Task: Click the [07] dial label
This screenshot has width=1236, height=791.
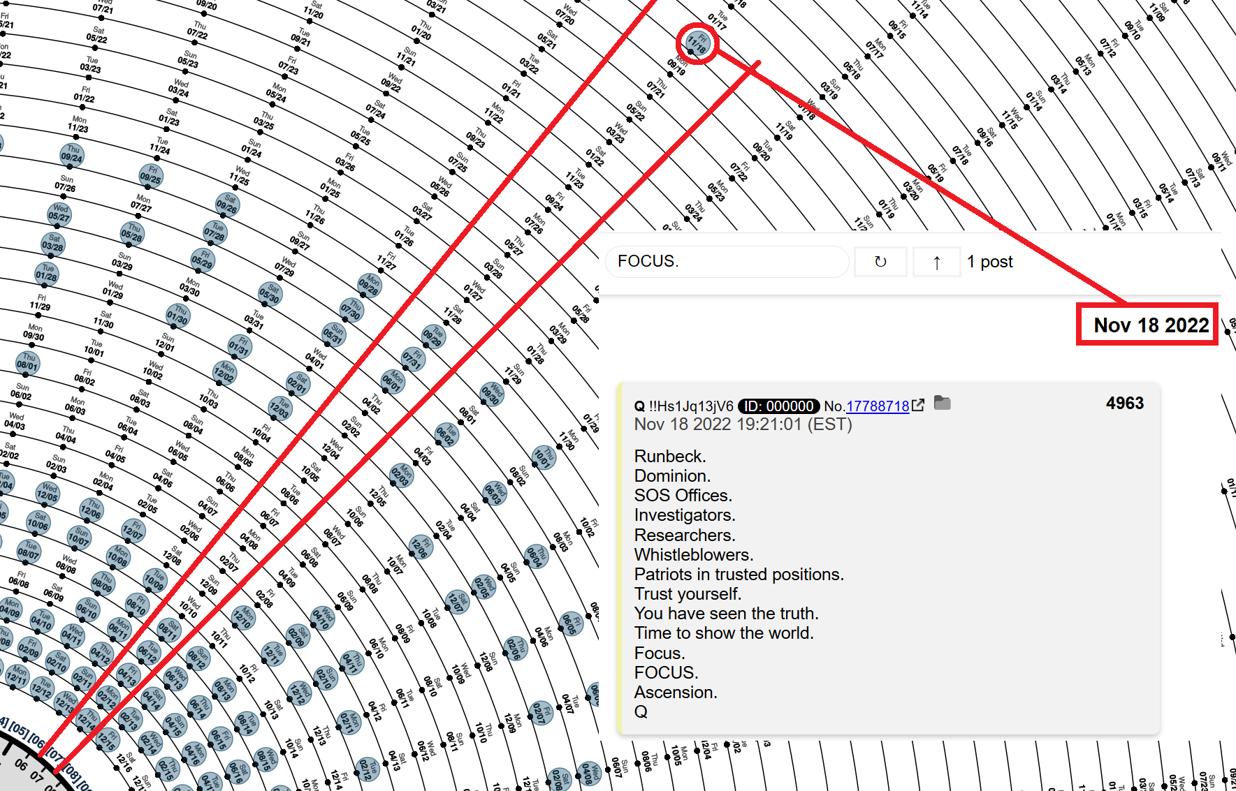Action: 54,755
